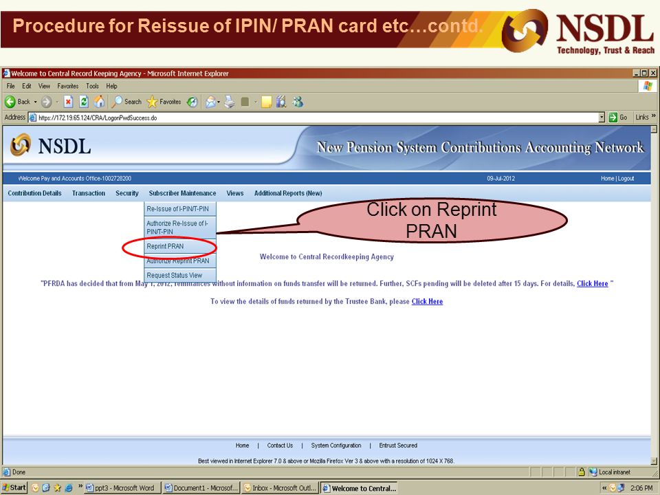Expand hidden quick launch icons chevron
This screenshot has height=495, width=660.
(80, 487)
